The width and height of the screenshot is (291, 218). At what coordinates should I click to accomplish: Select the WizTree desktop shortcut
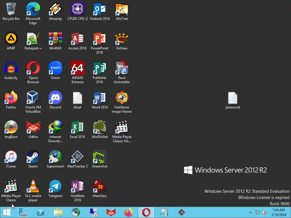click(122, 11)
